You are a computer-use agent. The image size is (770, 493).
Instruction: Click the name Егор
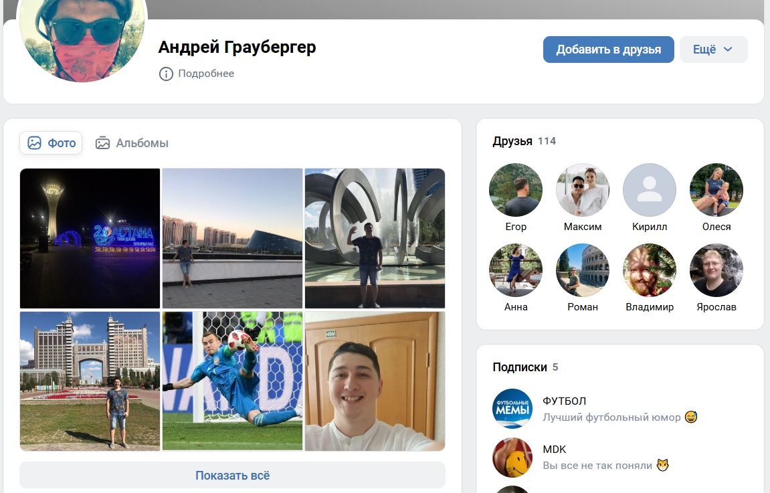click(516, 227)
